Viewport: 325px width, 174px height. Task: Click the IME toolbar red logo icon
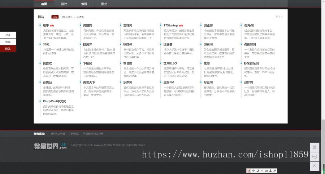tap(249, 171)
